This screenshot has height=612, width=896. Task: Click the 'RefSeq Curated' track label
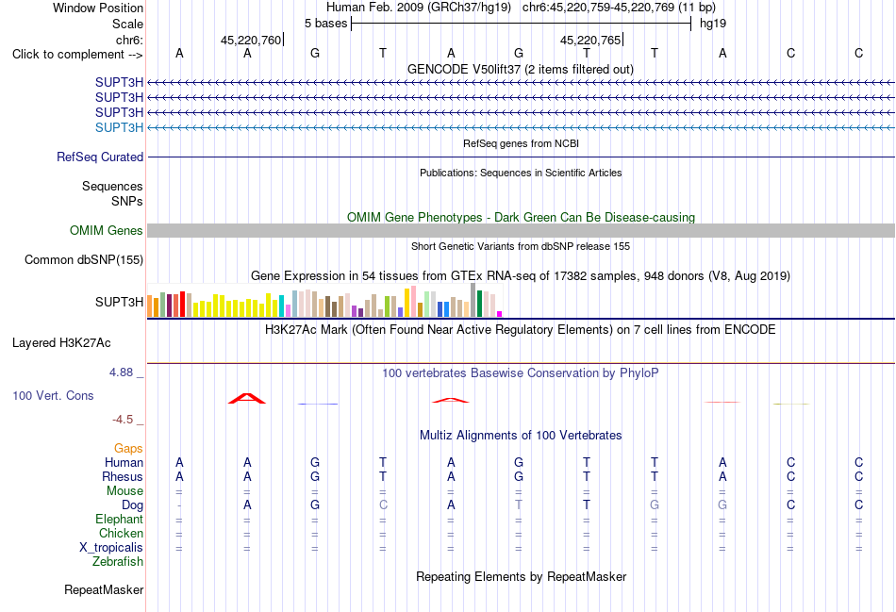[x=99, y=157]
